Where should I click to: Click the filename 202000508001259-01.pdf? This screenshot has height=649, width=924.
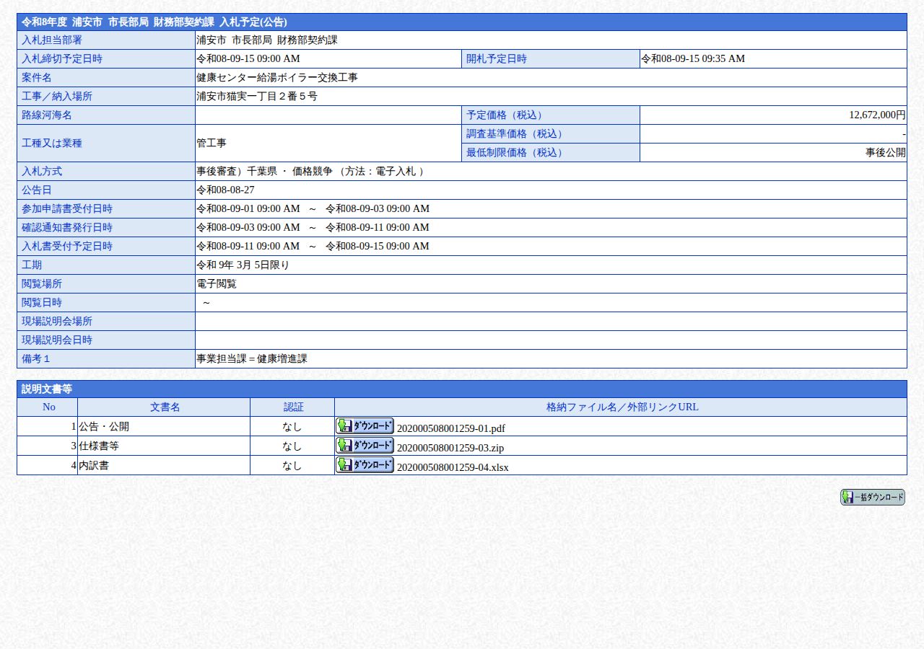tap(451, 428)
